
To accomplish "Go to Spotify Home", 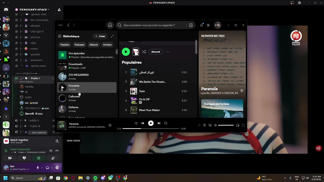I will click(110, 25).
